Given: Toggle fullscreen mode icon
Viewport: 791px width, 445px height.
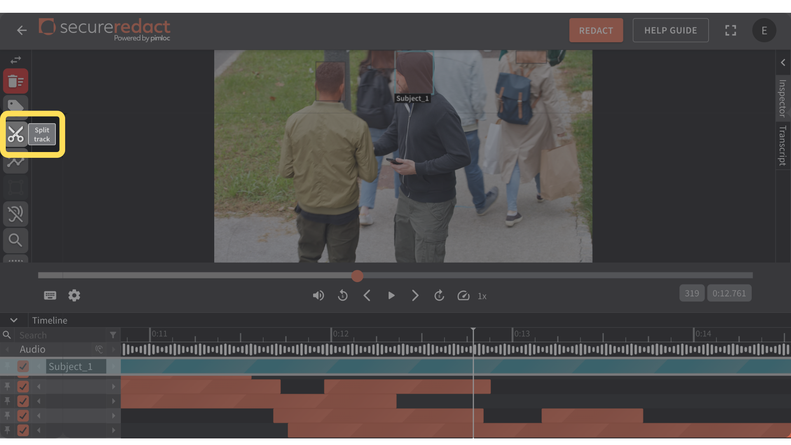Looking at the screenshot, I should (x=730, y=30).
